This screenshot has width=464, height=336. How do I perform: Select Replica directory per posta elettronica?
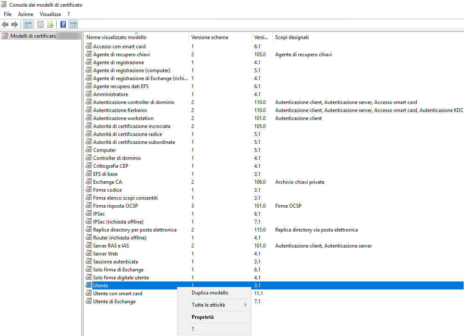[135, 230]
